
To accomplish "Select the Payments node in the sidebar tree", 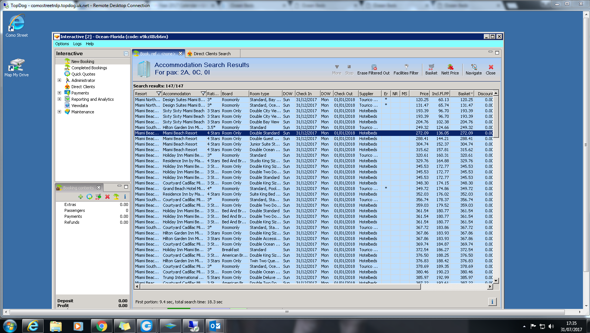I will [80, 93].
